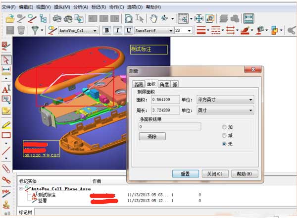Screen dimensions: 297x218
Task: Collapse the AutoVue_Cell_Phone tree node
Action: click(x=21, y=189)
